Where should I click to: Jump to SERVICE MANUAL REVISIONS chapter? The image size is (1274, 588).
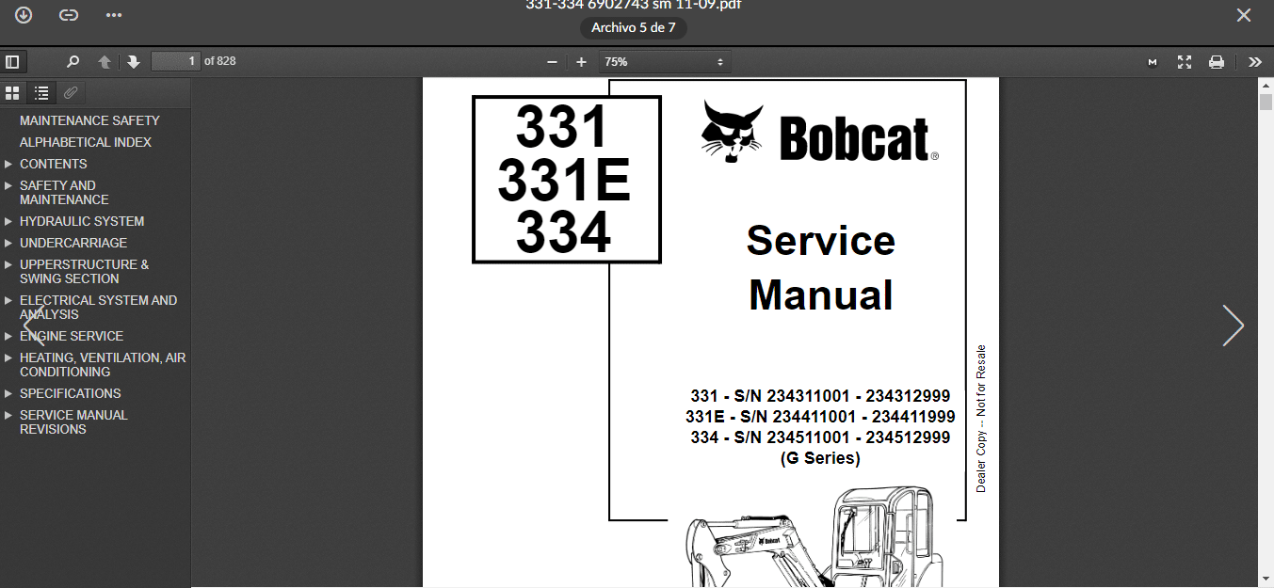(x=73, y=422)
